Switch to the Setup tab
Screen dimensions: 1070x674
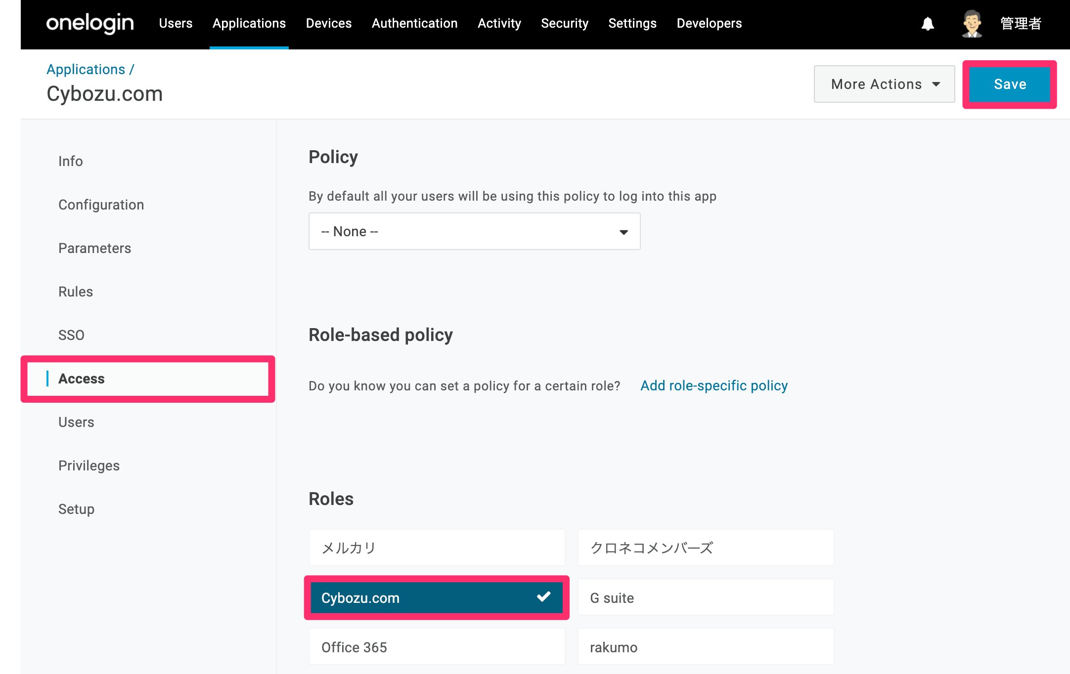point(76,509)
